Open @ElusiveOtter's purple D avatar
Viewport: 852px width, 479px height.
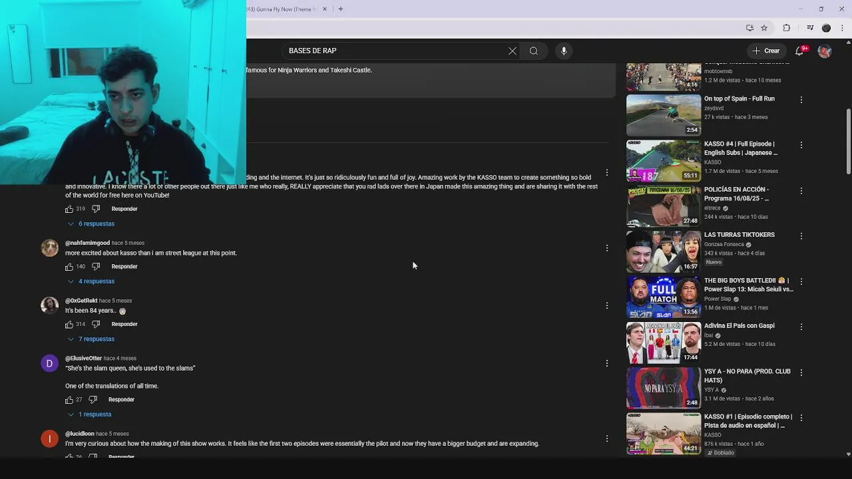(49, 363)
